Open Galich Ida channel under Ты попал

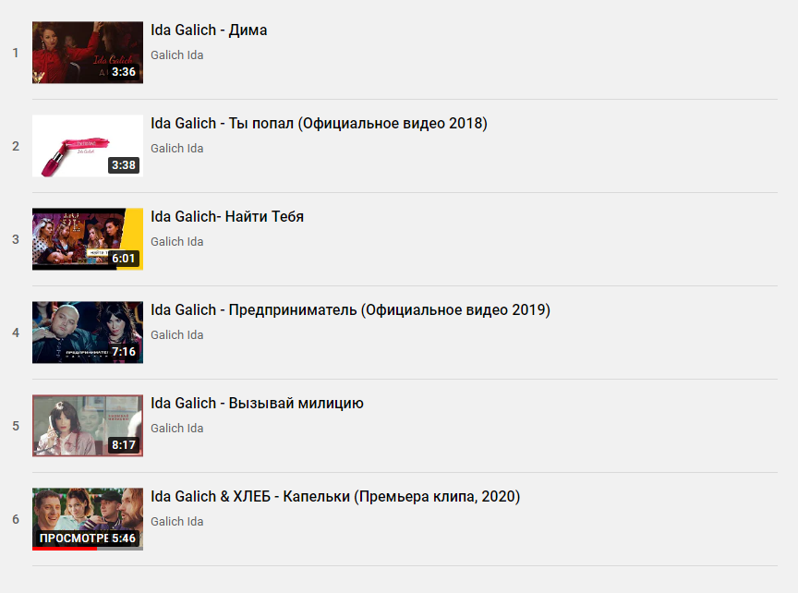click(176, 148)
